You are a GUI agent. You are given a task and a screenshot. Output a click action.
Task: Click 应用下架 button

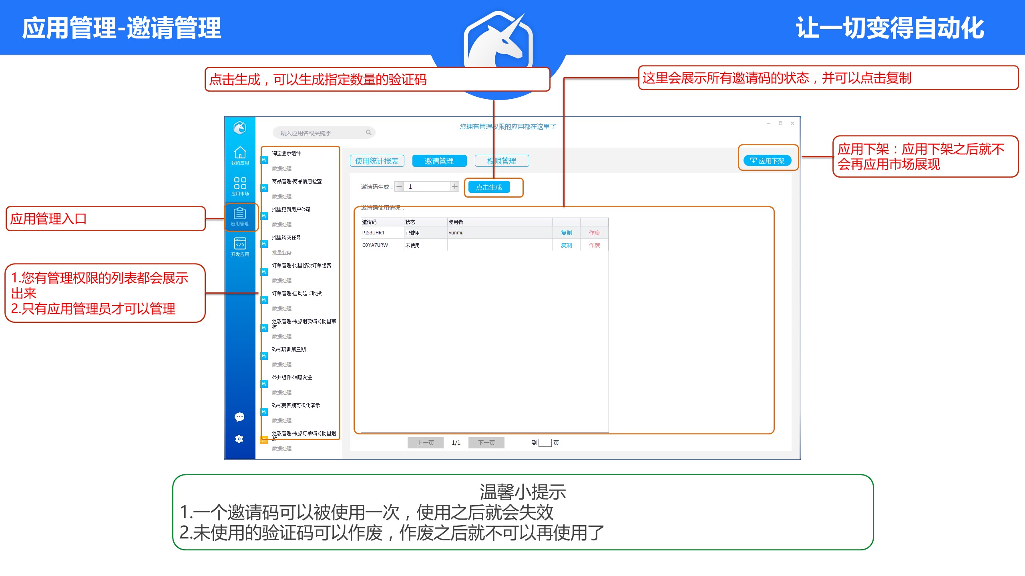coord(767,161)
